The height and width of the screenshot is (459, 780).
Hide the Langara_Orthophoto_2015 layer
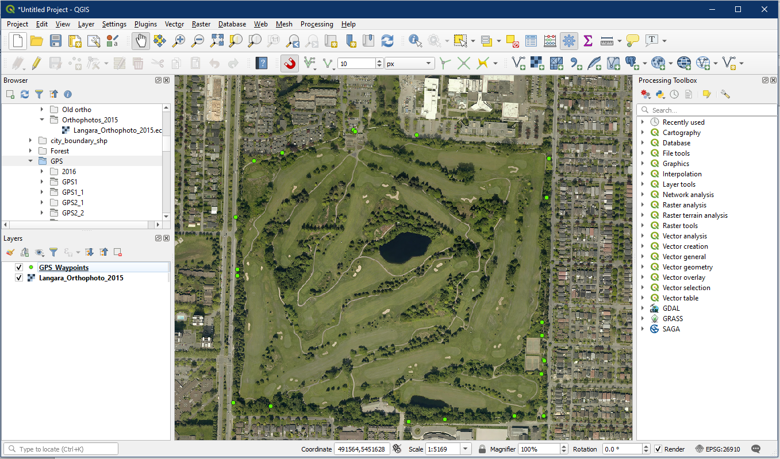click(19, 278)
